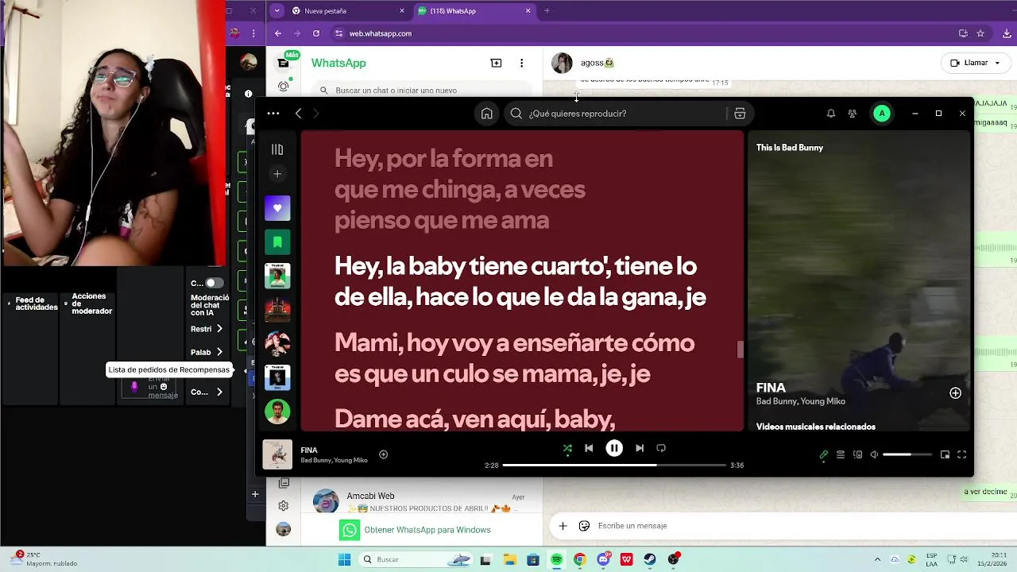Screen dimensions: 1017x572
Task: Click This Is Bad Bunny heading
Action: [790, 148]
